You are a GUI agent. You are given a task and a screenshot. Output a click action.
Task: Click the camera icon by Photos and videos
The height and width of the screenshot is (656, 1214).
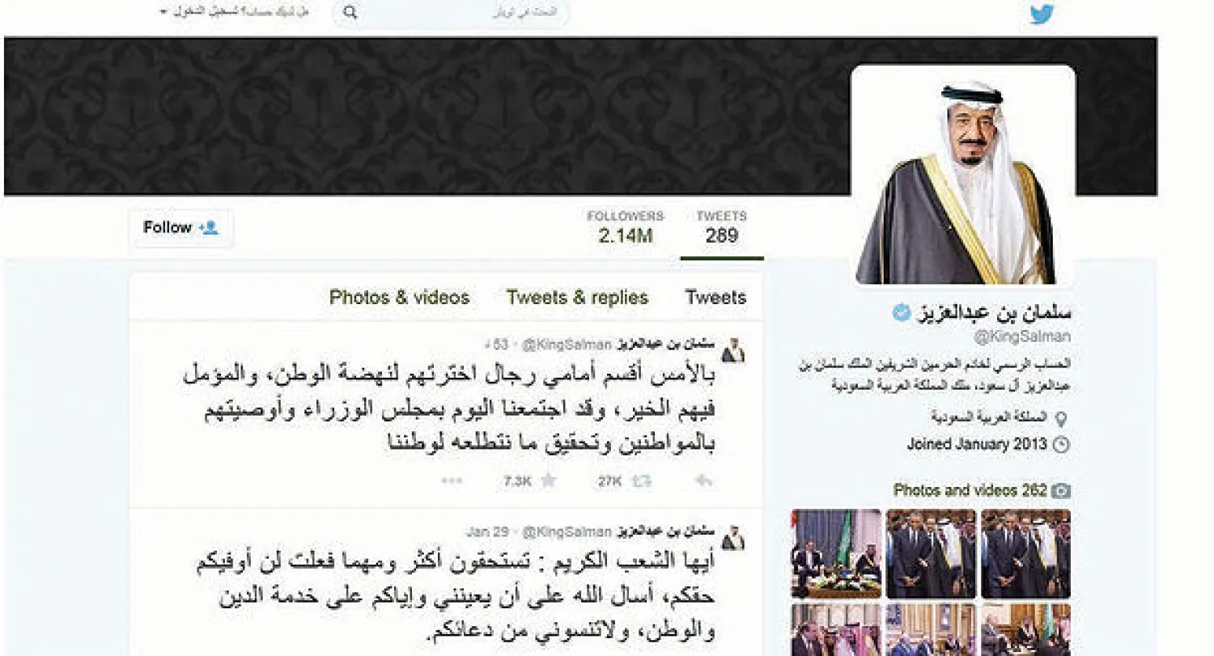click(x=1061, y=490)
